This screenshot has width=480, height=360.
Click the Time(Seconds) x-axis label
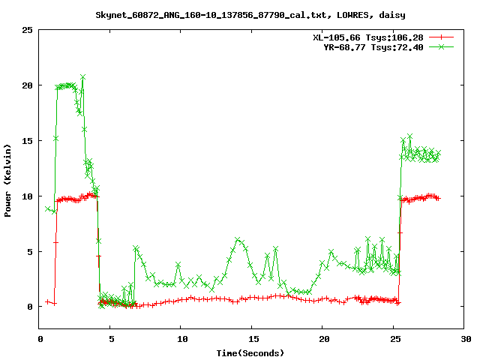coord(250,353)
